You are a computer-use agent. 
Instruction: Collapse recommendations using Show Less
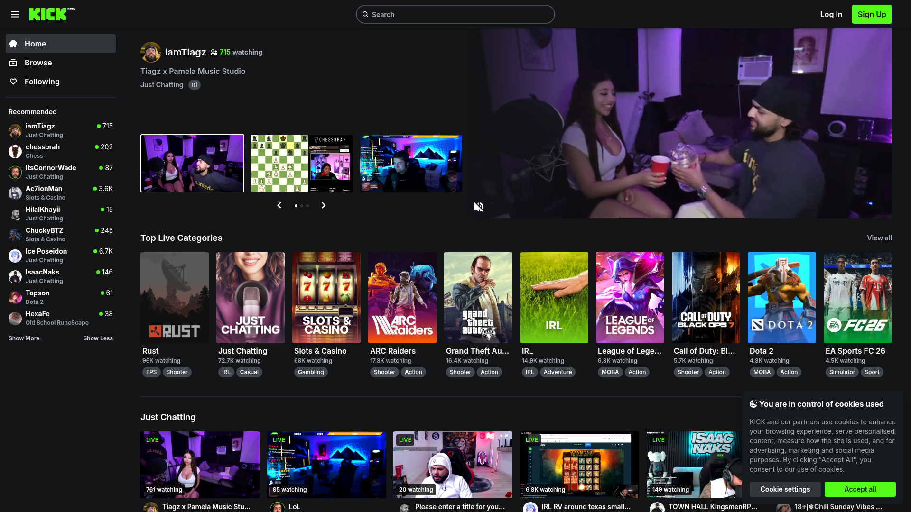pos(98,338)
